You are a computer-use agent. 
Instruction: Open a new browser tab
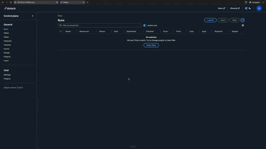(x=87, y=2)
